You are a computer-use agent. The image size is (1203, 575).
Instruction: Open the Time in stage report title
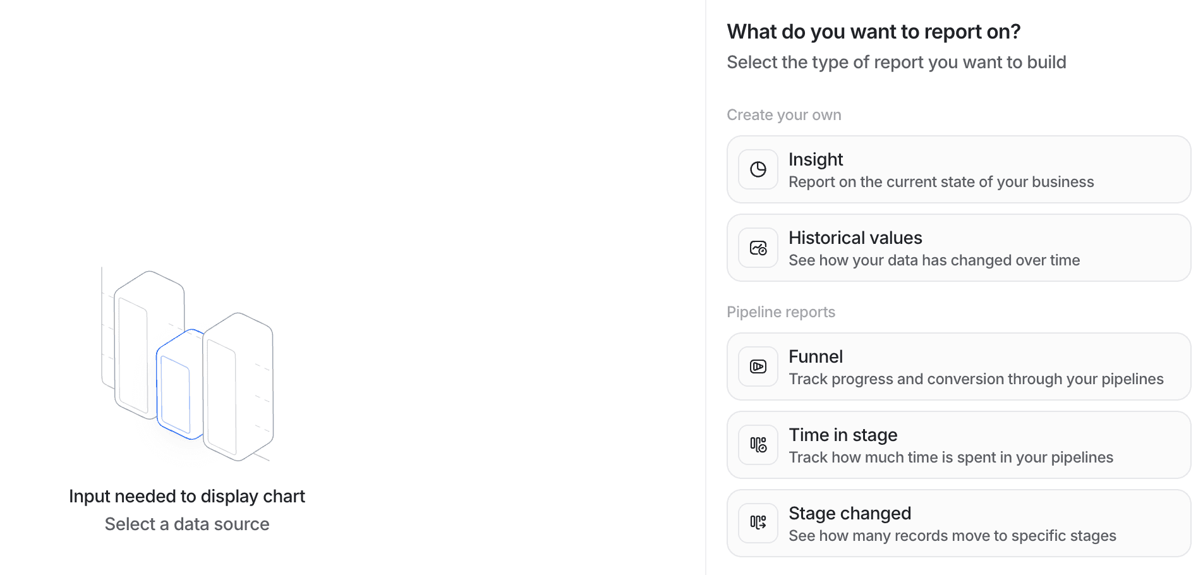(843, 435)
